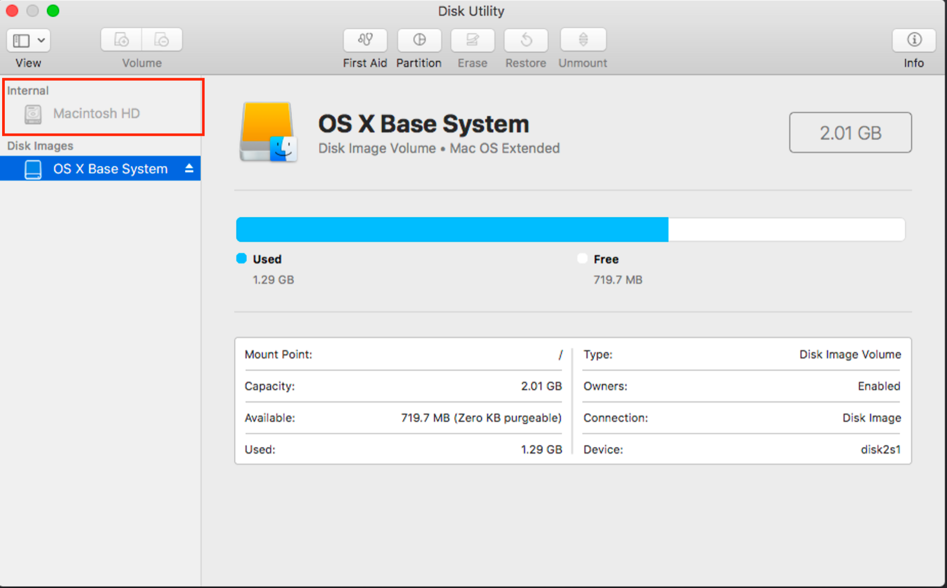Screen dimensions: 947x588
Task: Eject OS X Base System disk image
Action: [189, 169]
